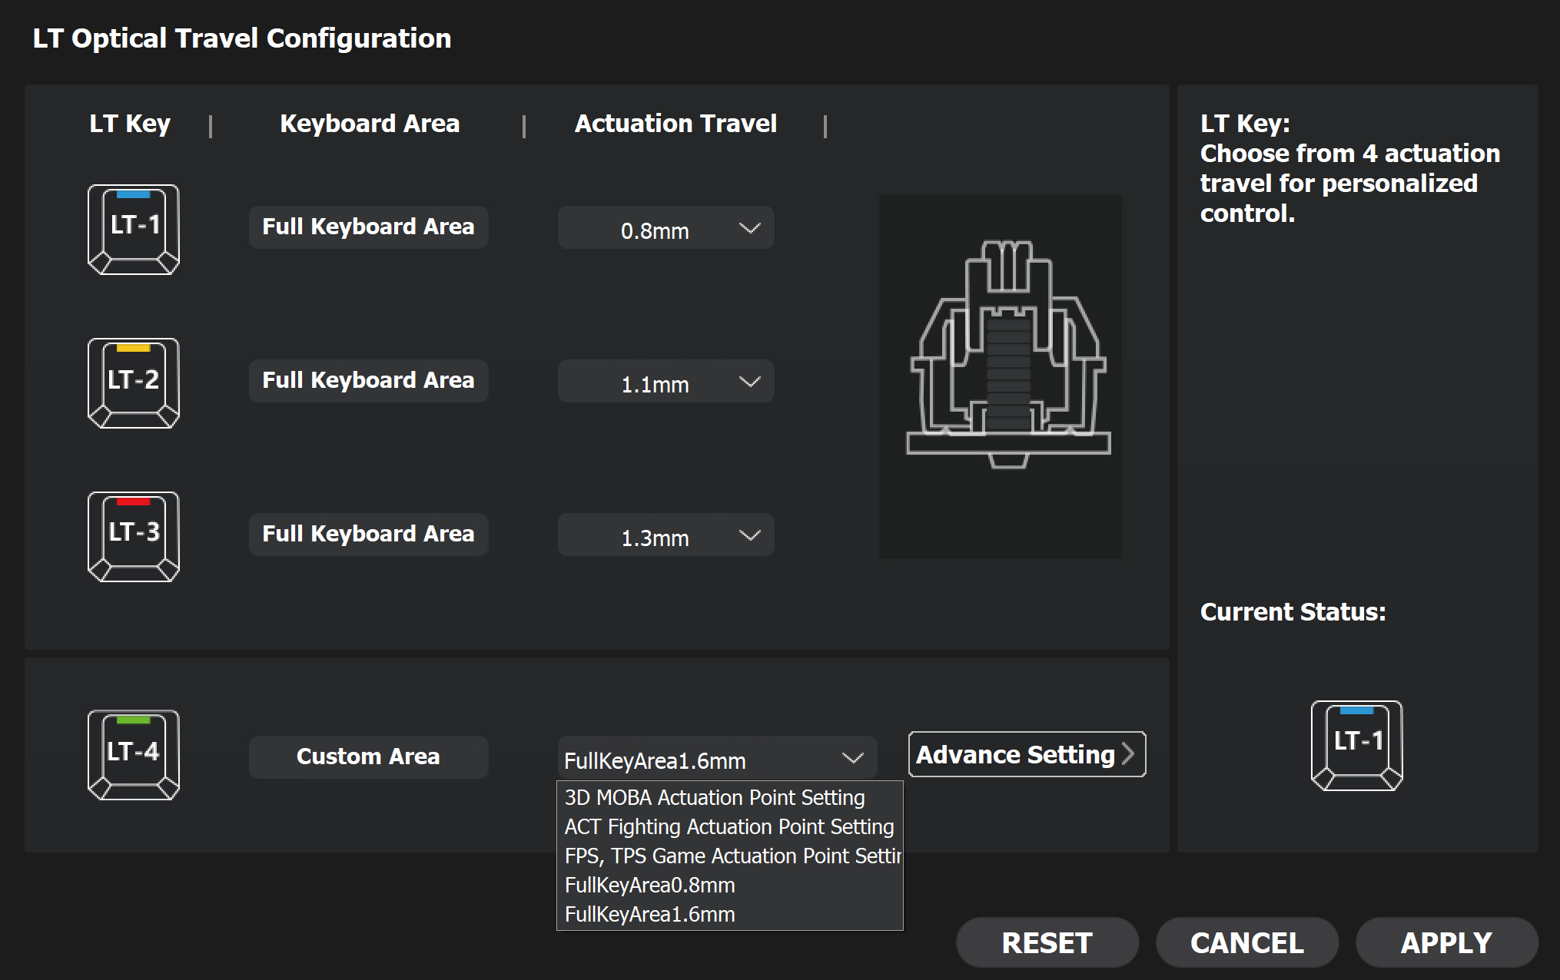Click the optical switch diagram image
The height and width of the screenshot is (980, 1560).
(x=1000, y=376)
